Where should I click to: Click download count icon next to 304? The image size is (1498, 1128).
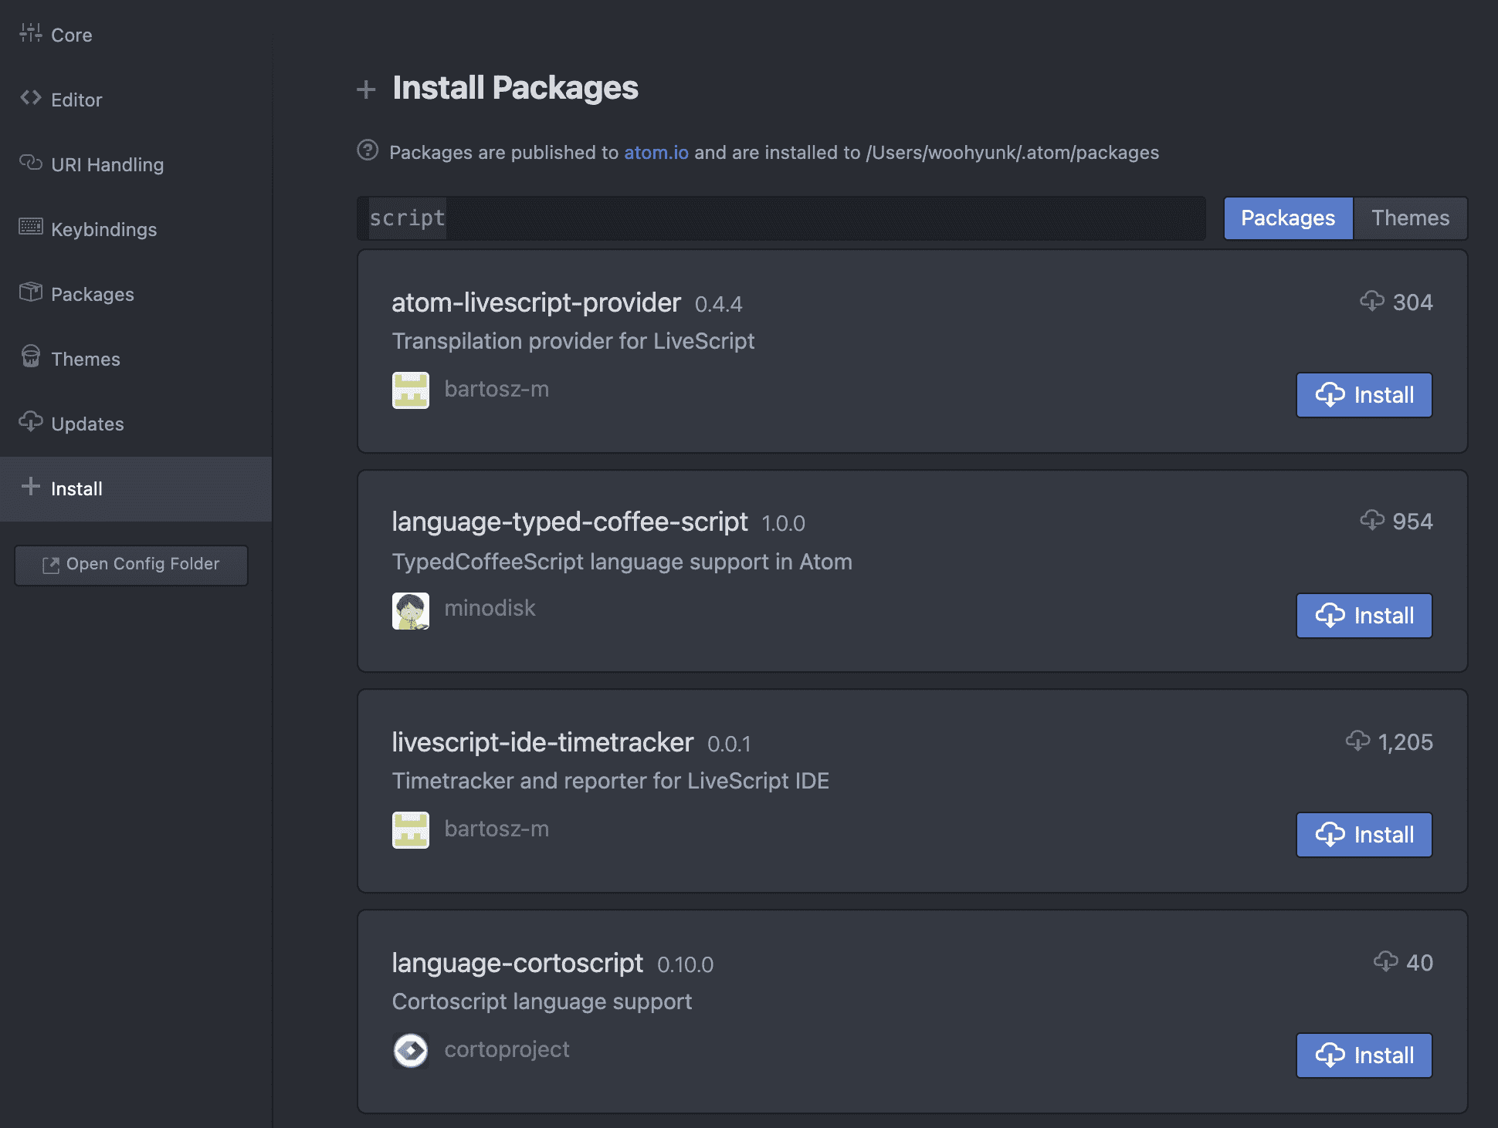(1372, 301)
